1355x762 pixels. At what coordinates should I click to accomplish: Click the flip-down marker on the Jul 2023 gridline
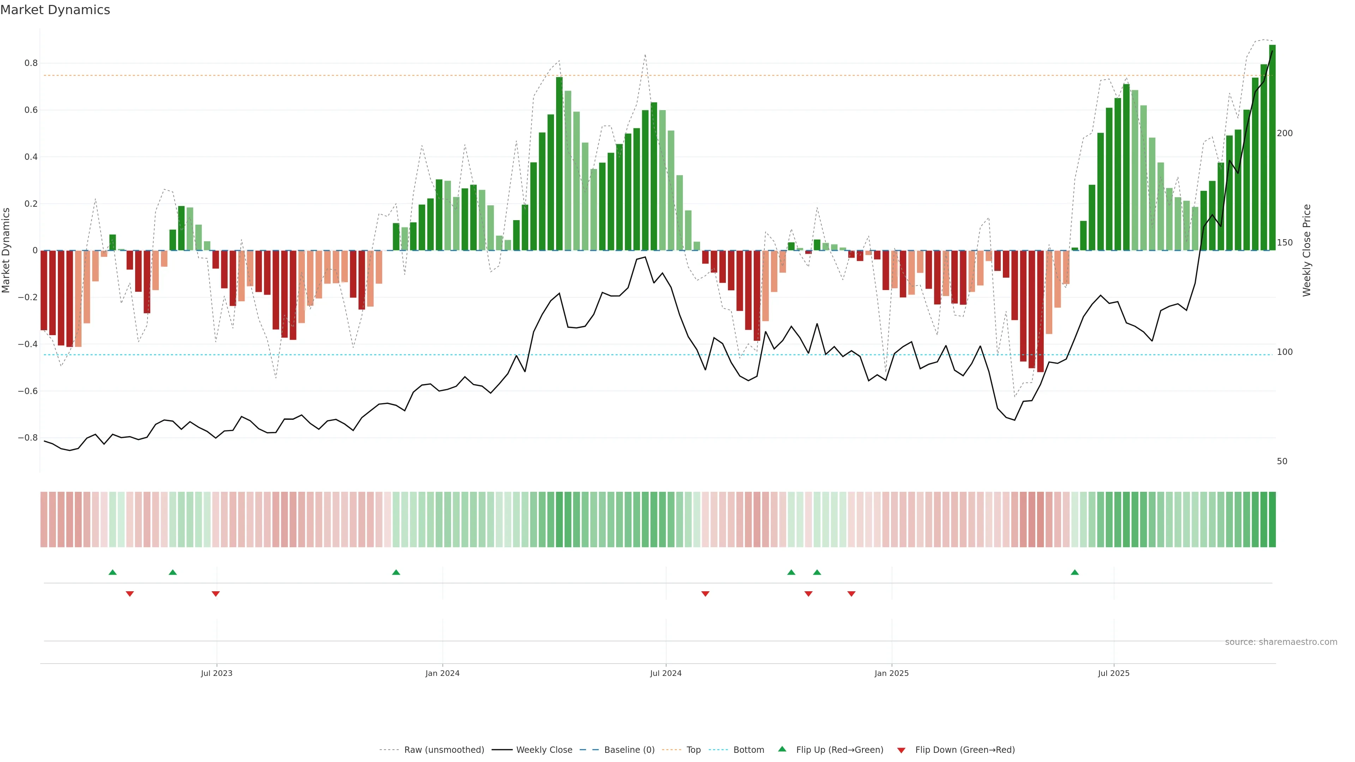coord(216,594)
